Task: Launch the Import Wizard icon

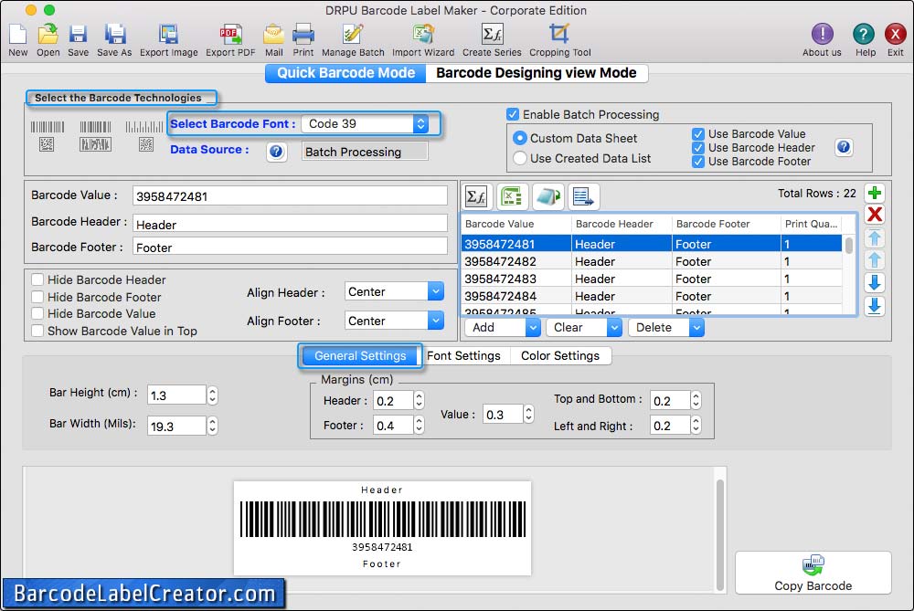Action: 423,35
